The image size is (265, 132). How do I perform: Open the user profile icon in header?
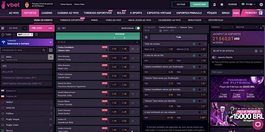214,5
